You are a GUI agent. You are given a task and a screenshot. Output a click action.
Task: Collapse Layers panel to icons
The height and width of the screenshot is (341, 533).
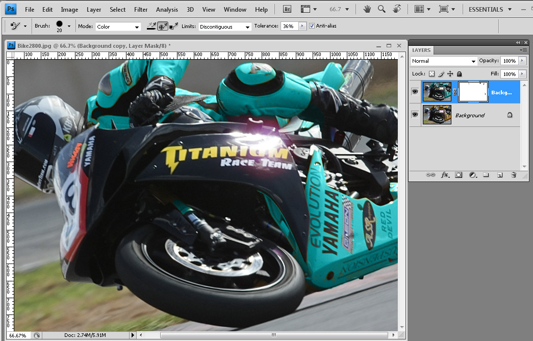pyautogui.click(x=518, y=42)
